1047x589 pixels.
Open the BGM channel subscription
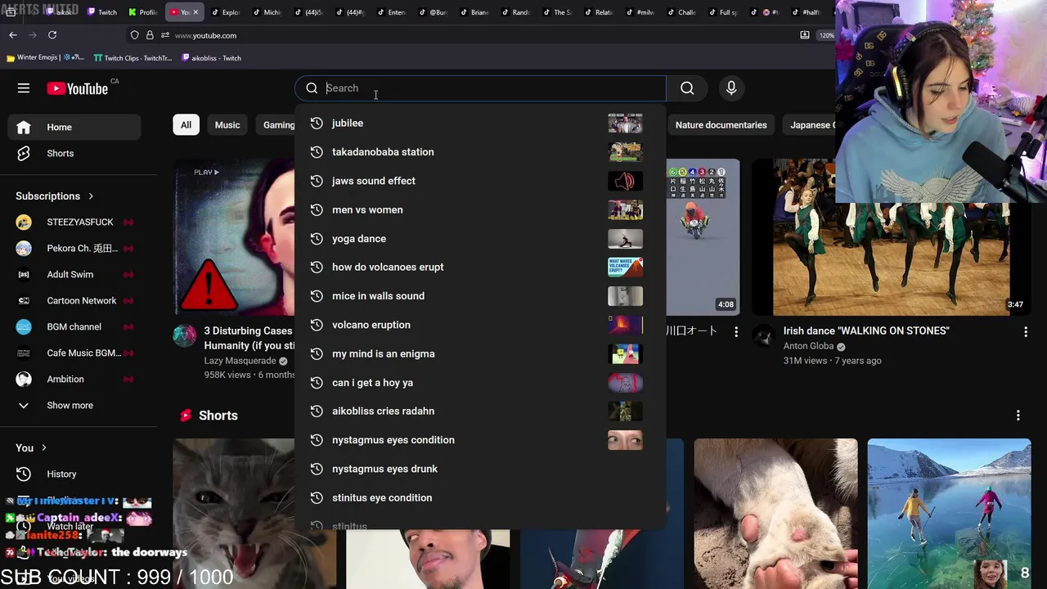click(74, 327)
